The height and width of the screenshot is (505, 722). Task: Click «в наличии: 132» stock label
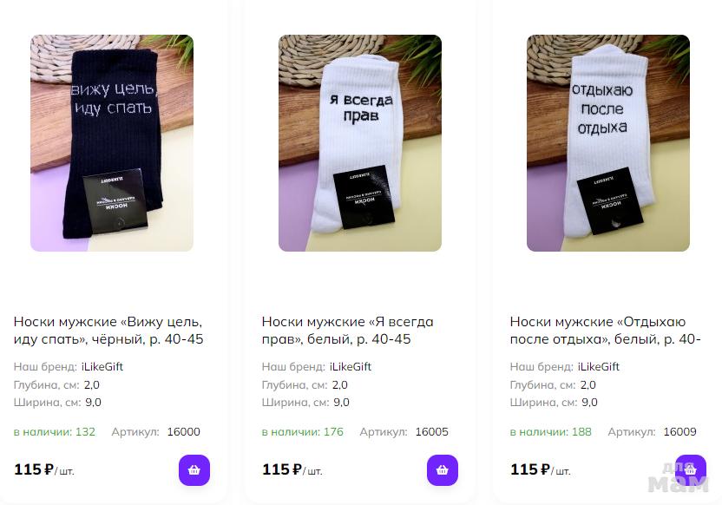click(55, 432)
